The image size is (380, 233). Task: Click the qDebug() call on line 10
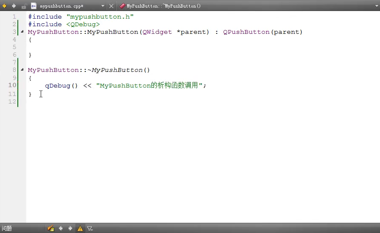61,85
